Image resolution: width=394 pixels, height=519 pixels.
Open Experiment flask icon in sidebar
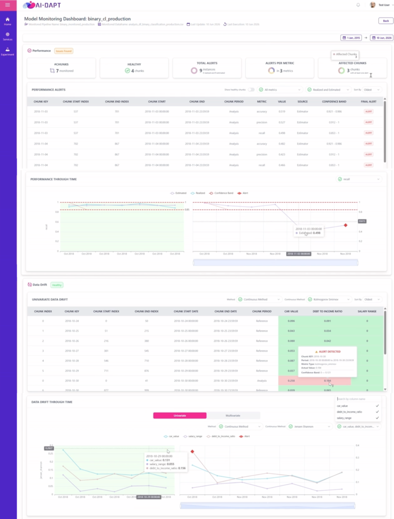click(x=8, y=51)
